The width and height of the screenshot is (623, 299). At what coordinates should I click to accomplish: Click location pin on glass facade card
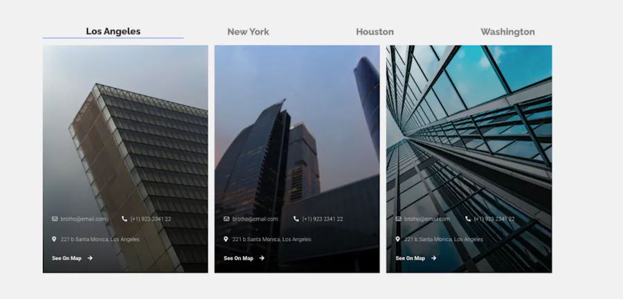tap(397, 239)
